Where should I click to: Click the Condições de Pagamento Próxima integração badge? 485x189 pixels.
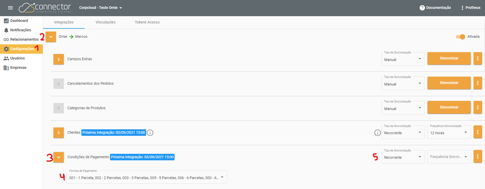(x=142, y=157)
